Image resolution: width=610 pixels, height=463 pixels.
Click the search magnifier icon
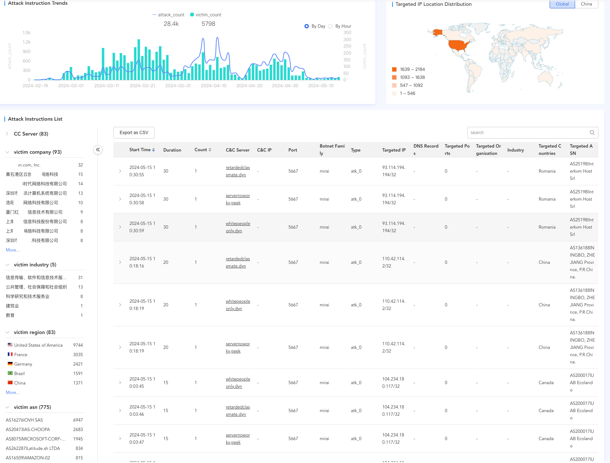(592, 133)
